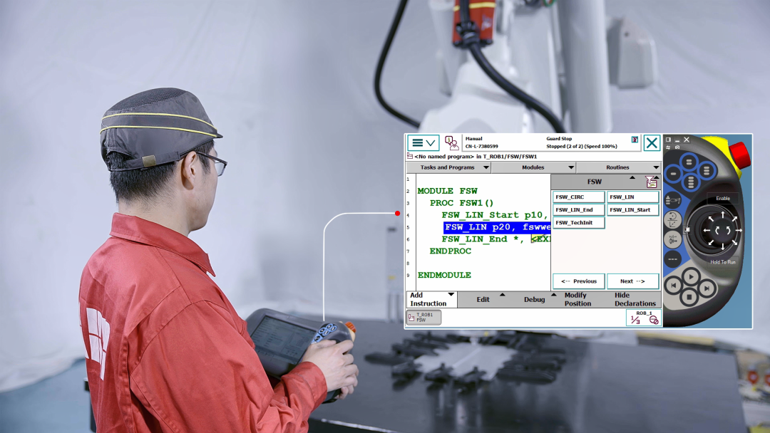This screenshot has width=770, height=433.
Task: Open instruction pick list filter icon
Action: (651, 182)
